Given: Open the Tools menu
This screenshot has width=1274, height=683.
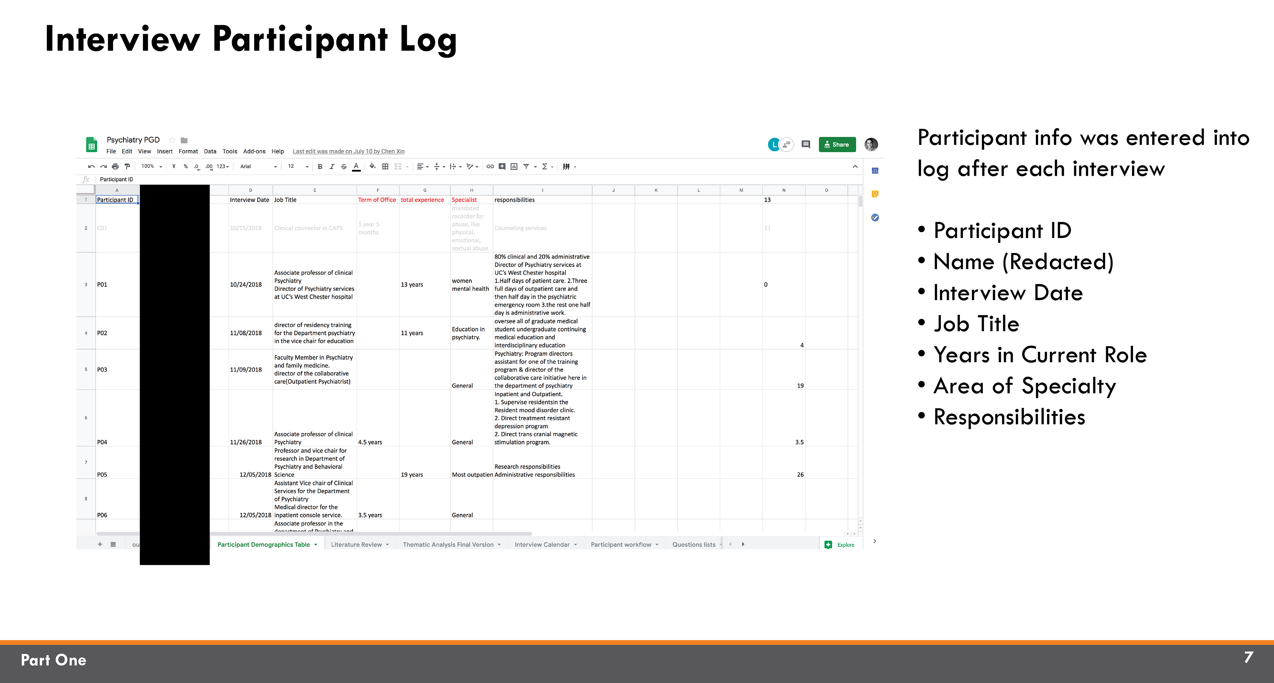Looking at the screenshot, I should (x=230, y=151).
